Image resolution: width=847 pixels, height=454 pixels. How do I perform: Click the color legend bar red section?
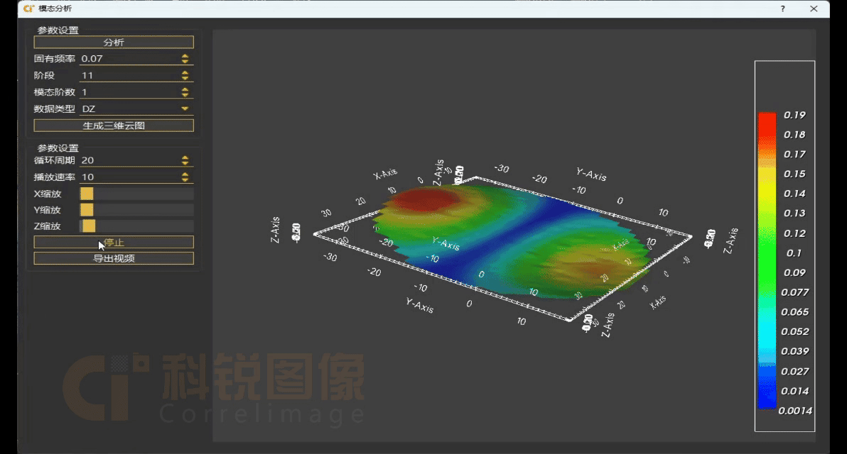pyautogui.click(x=767, y=127)
